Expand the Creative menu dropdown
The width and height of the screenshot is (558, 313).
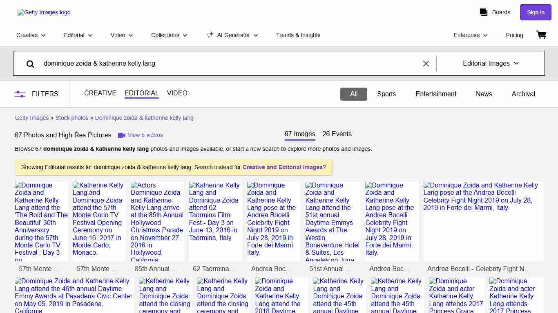tap(31, 35)
